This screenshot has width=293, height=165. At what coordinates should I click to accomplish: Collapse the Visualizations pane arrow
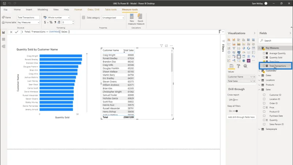255,33
